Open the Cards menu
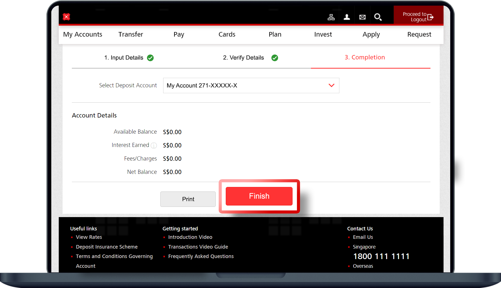The height and width of the screenshot is (288, 501). click(227, 34)
